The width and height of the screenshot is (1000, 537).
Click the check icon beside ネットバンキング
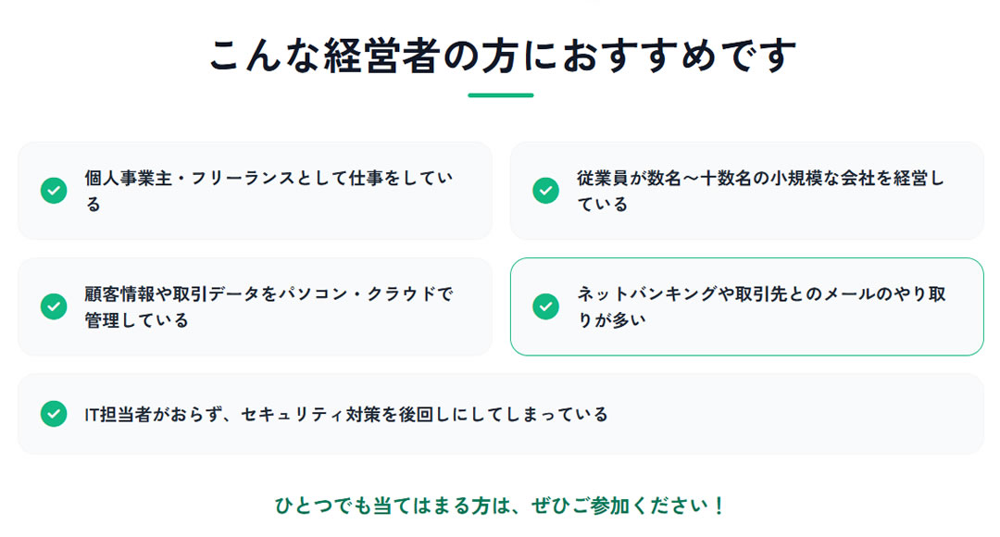tap(545, 306)
